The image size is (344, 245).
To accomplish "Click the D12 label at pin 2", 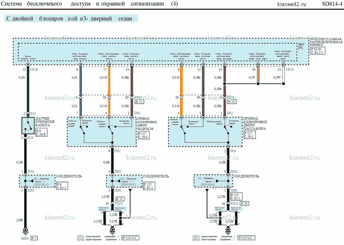I will pyautogui.click(x=233, y=151).
